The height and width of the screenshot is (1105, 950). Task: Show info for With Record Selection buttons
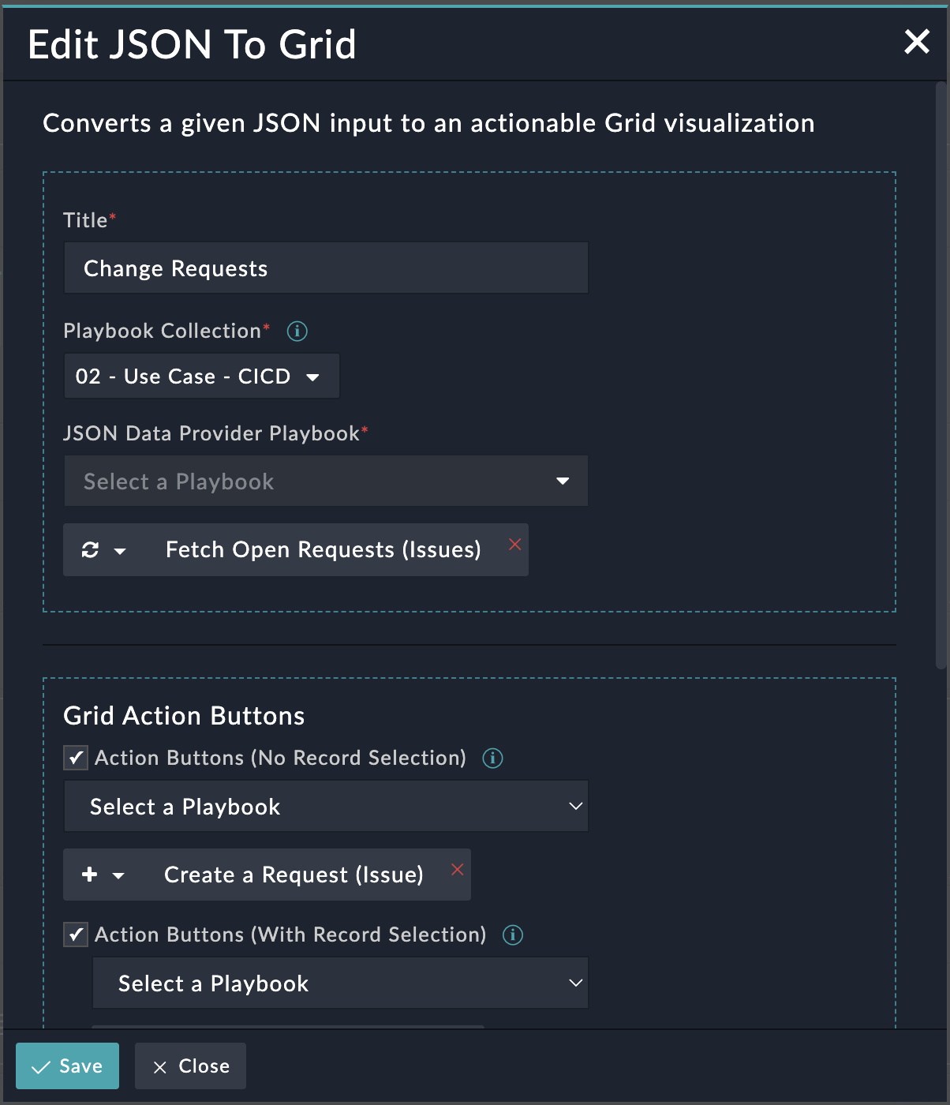pos(514,935)
